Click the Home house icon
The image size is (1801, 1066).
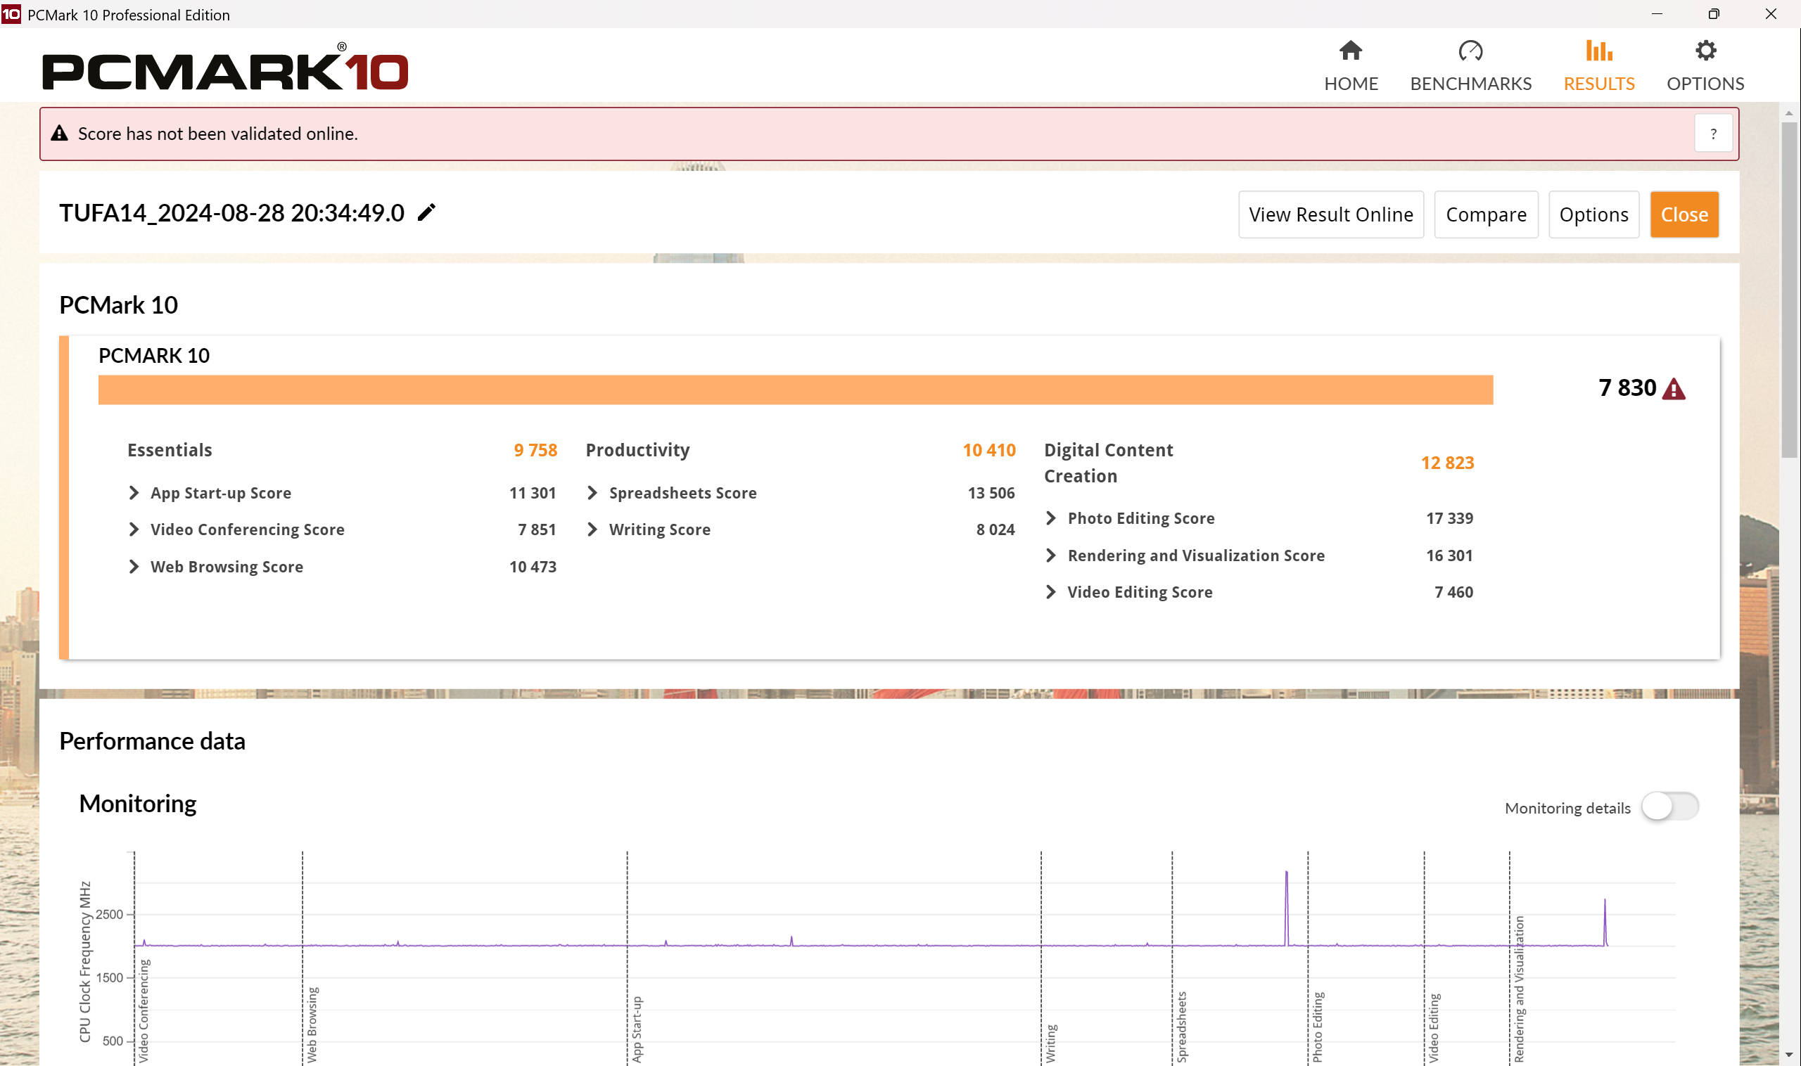[x=1350, y=51]
